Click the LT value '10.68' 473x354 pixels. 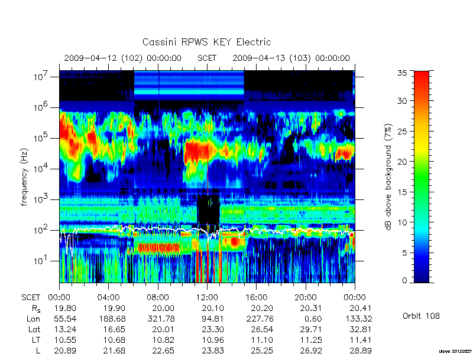click(x=114, y=340)
